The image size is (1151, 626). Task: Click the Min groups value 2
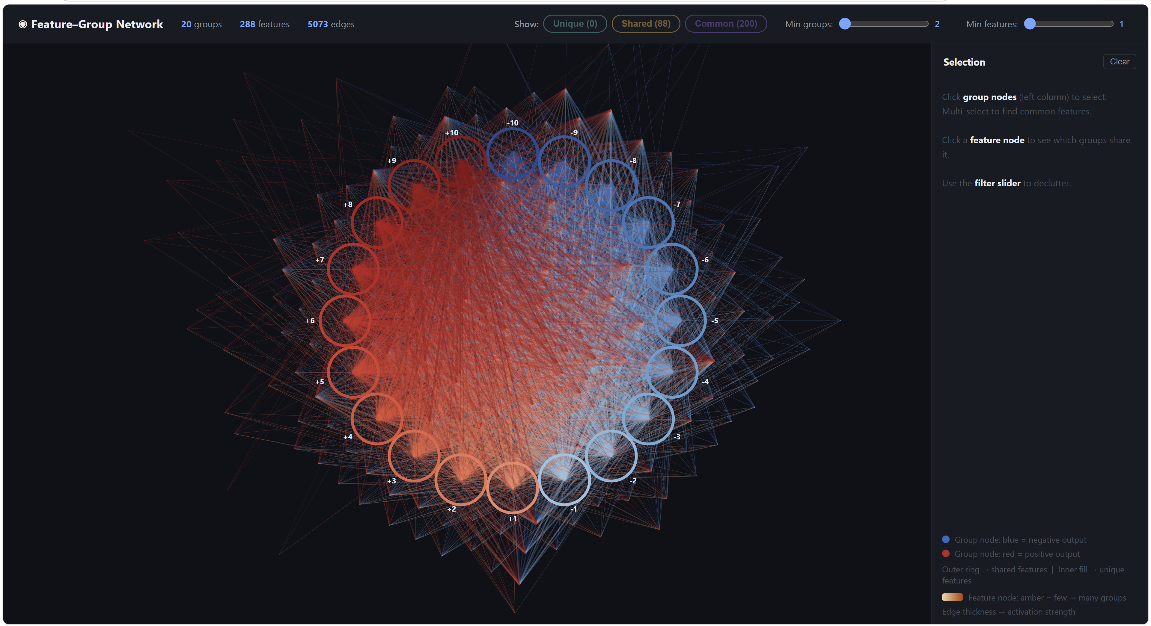tap(937, 24)
